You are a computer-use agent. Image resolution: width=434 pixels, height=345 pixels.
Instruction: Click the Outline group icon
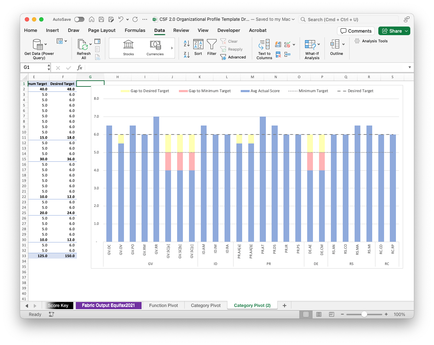(335, 44)
